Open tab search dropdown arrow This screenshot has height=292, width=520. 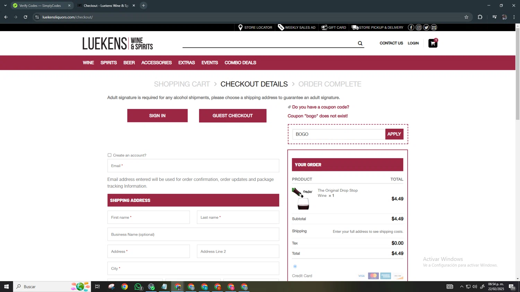coord(5,6)
